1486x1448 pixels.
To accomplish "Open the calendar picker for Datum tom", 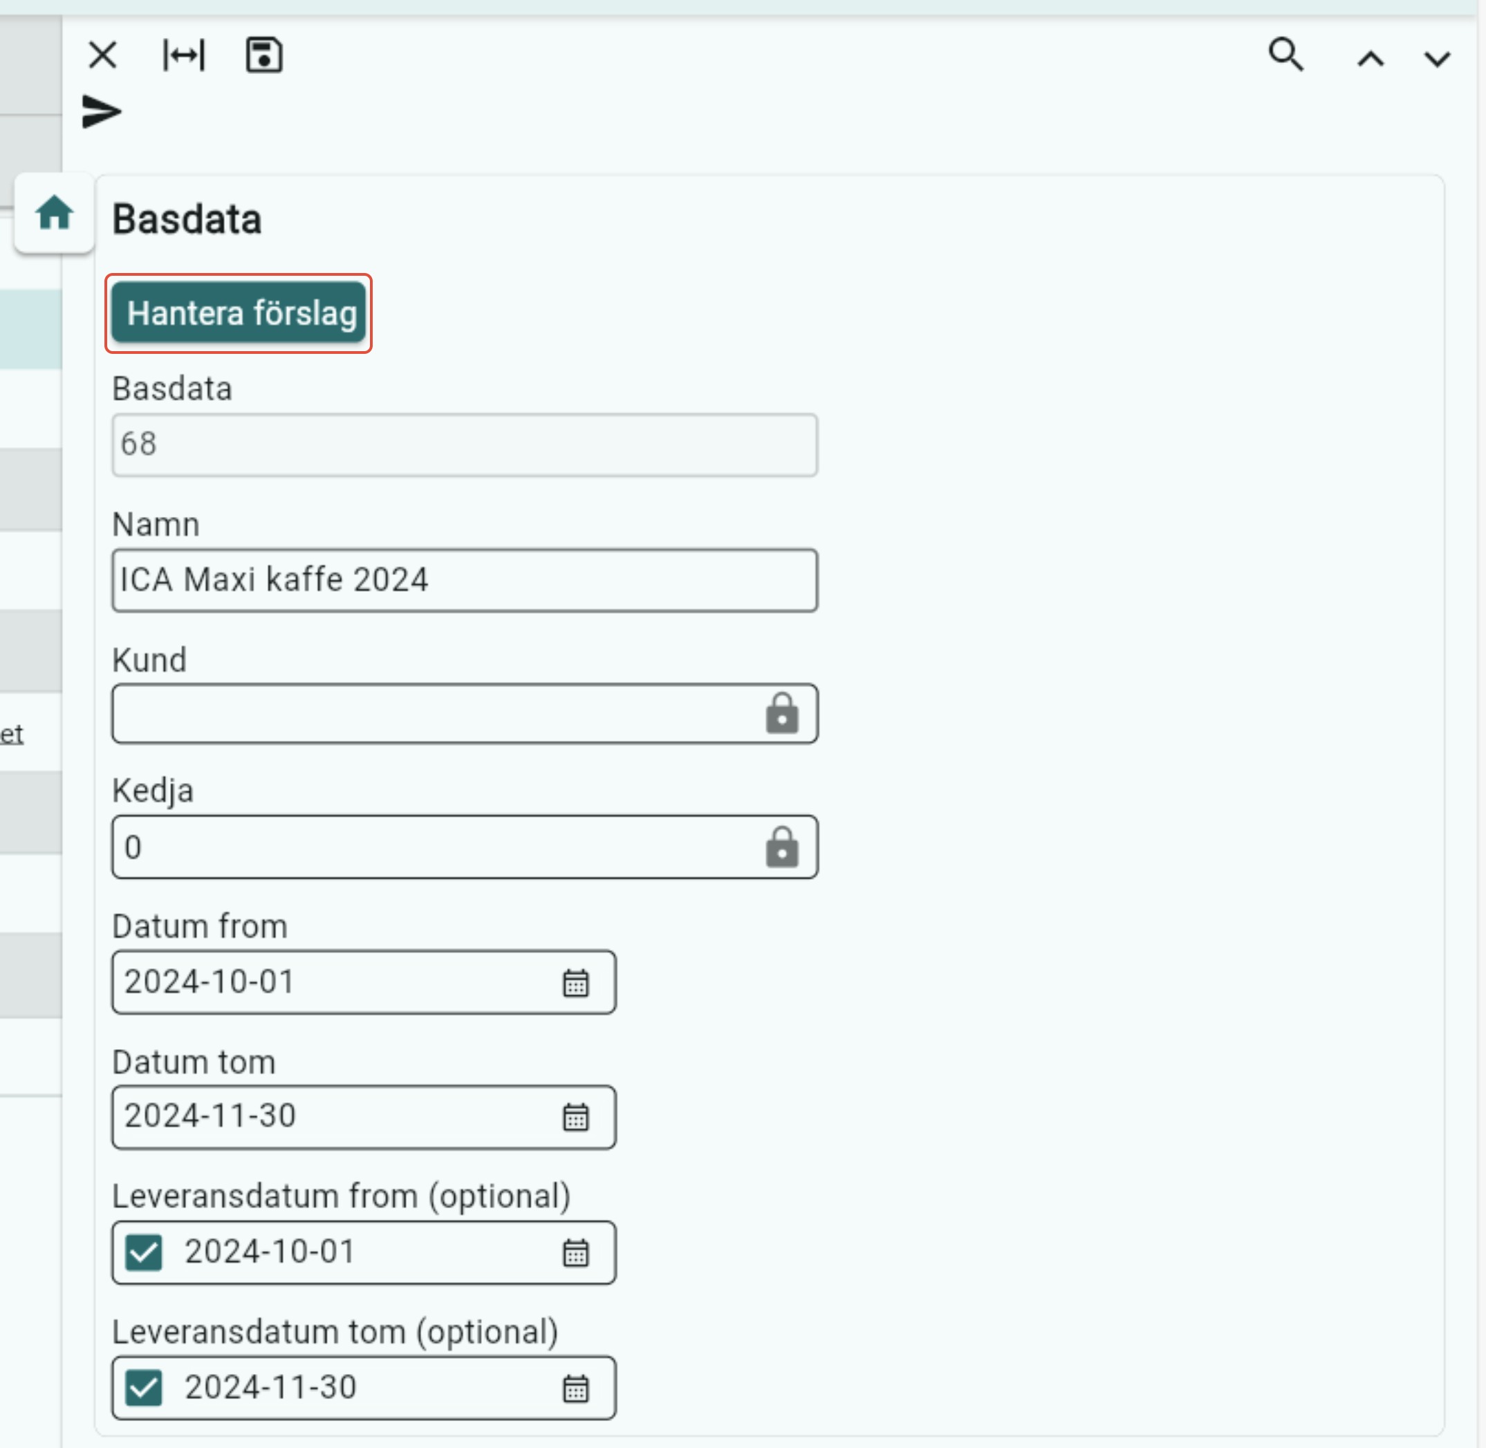I will pos(575,1117).
